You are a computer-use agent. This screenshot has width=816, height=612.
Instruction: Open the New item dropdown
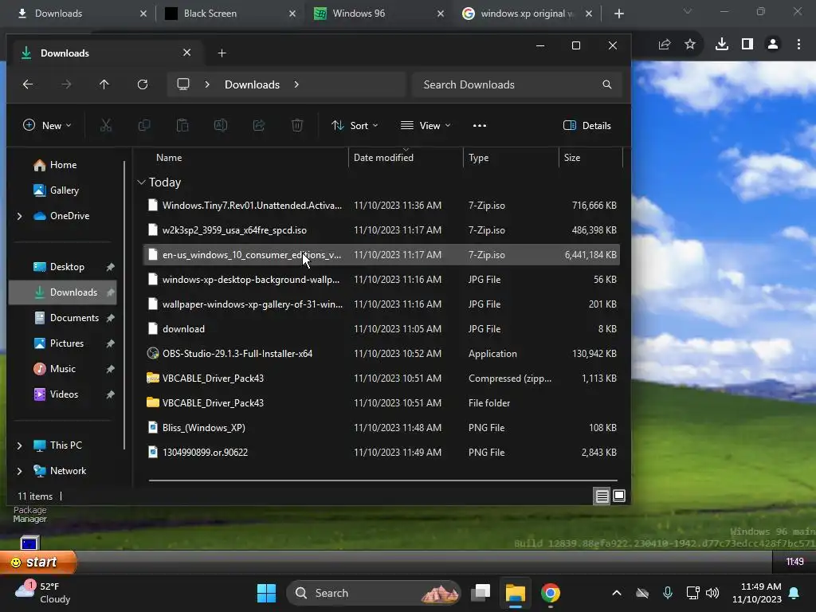pyautogui.click(x=47, y=125)
